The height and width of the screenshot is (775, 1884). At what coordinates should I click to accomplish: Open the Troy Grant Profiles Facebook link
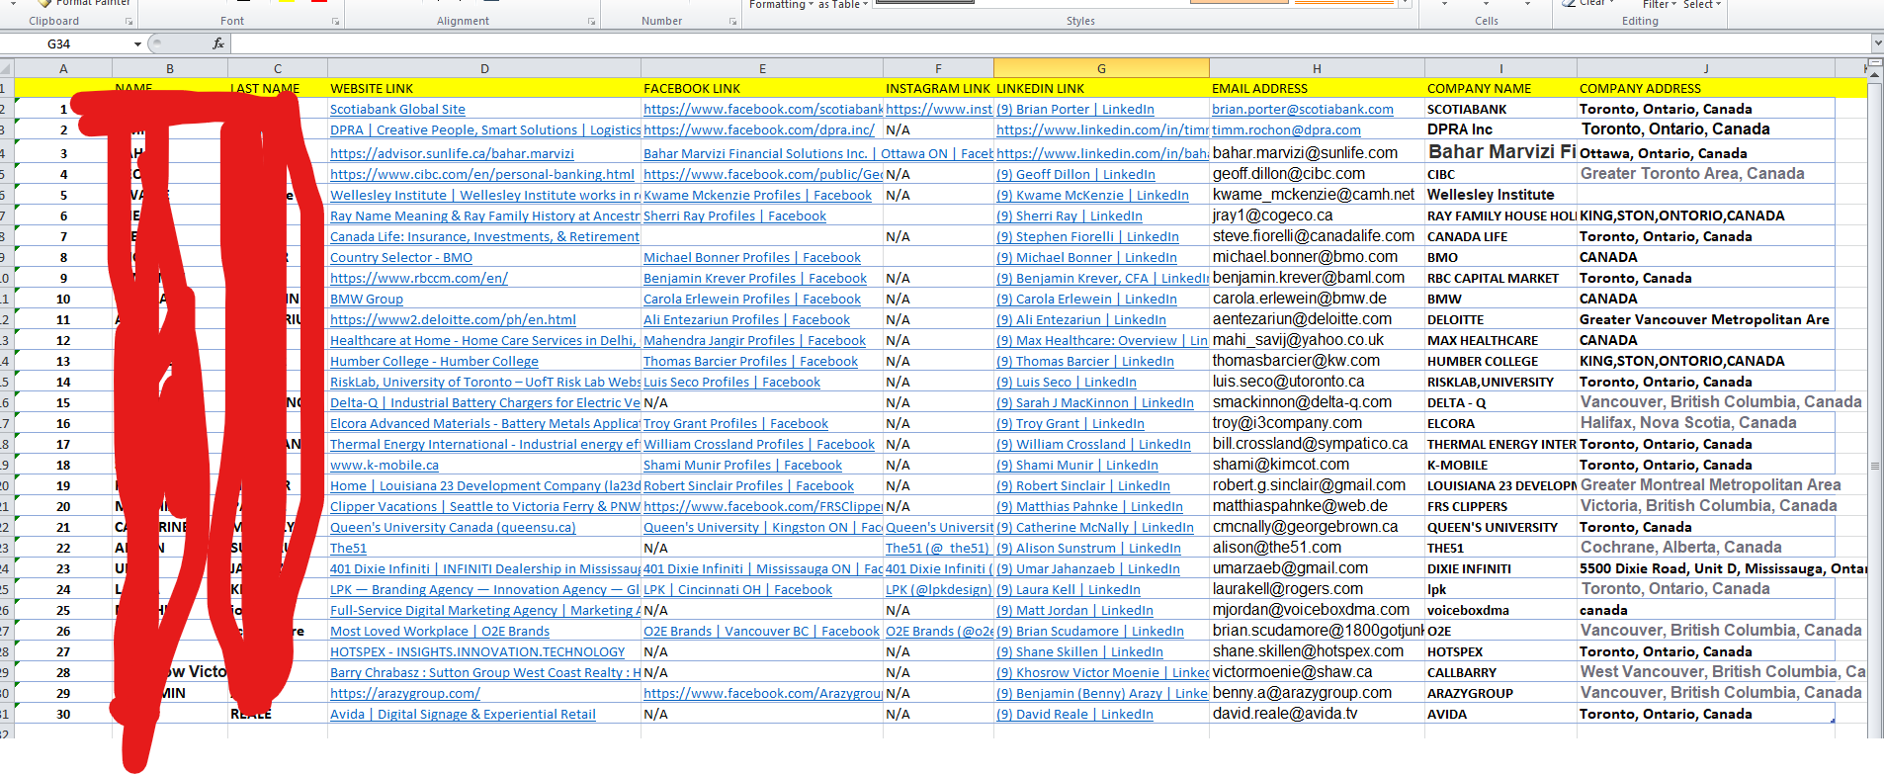[x=735, y=424]
